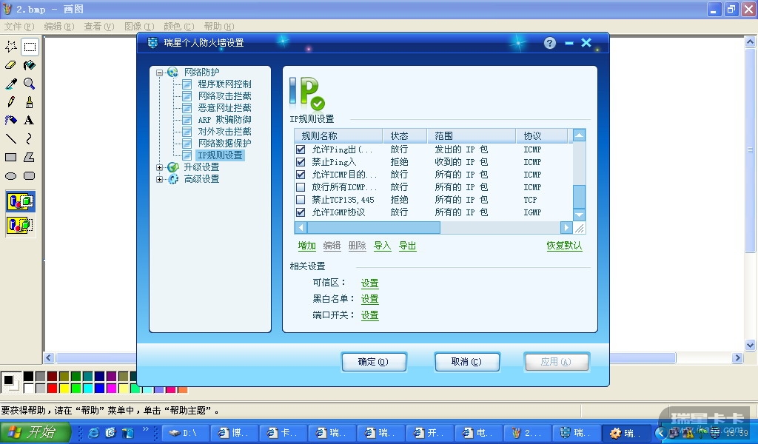
Task: Select the color picker eyedropper tool
Action: 11,84
